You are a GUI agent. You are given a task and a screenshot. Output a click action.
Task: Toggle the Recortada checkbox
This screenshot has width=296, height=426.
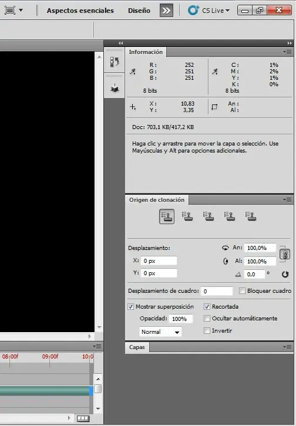(207, 306)
